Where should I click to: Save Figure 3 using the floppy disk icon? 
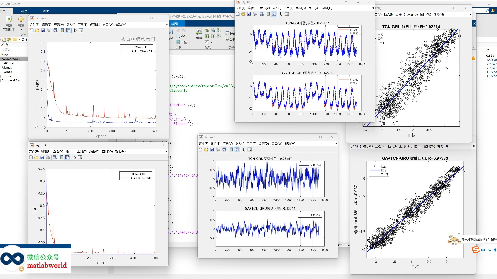tap(42, 157)
